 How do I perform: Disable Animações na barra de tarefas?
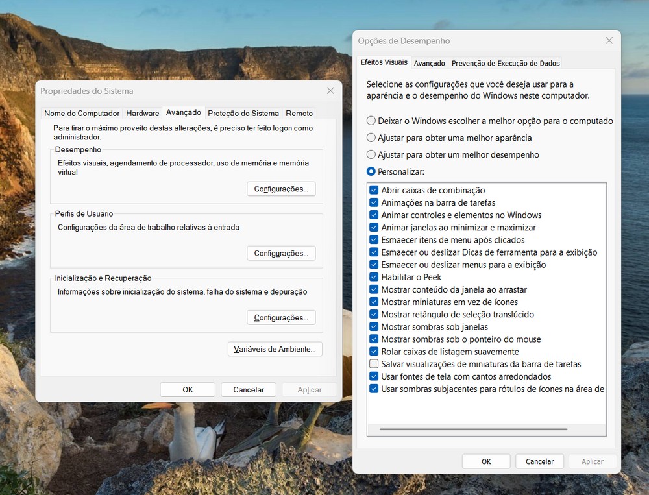pyautogui.click(x=374, y=203)
